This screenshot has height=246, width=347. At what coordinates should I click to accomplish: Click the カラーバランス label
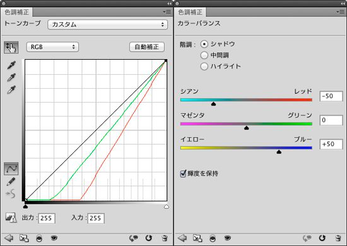click(199, 23)
